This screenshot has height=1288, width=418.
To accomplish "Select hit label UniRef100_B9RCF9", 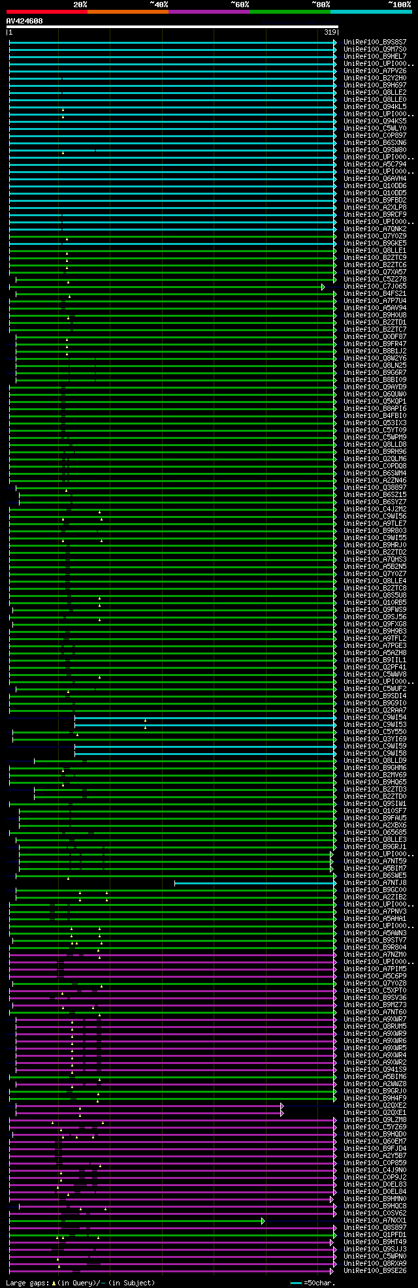I will pyautogui.click(x=375, y=214).
